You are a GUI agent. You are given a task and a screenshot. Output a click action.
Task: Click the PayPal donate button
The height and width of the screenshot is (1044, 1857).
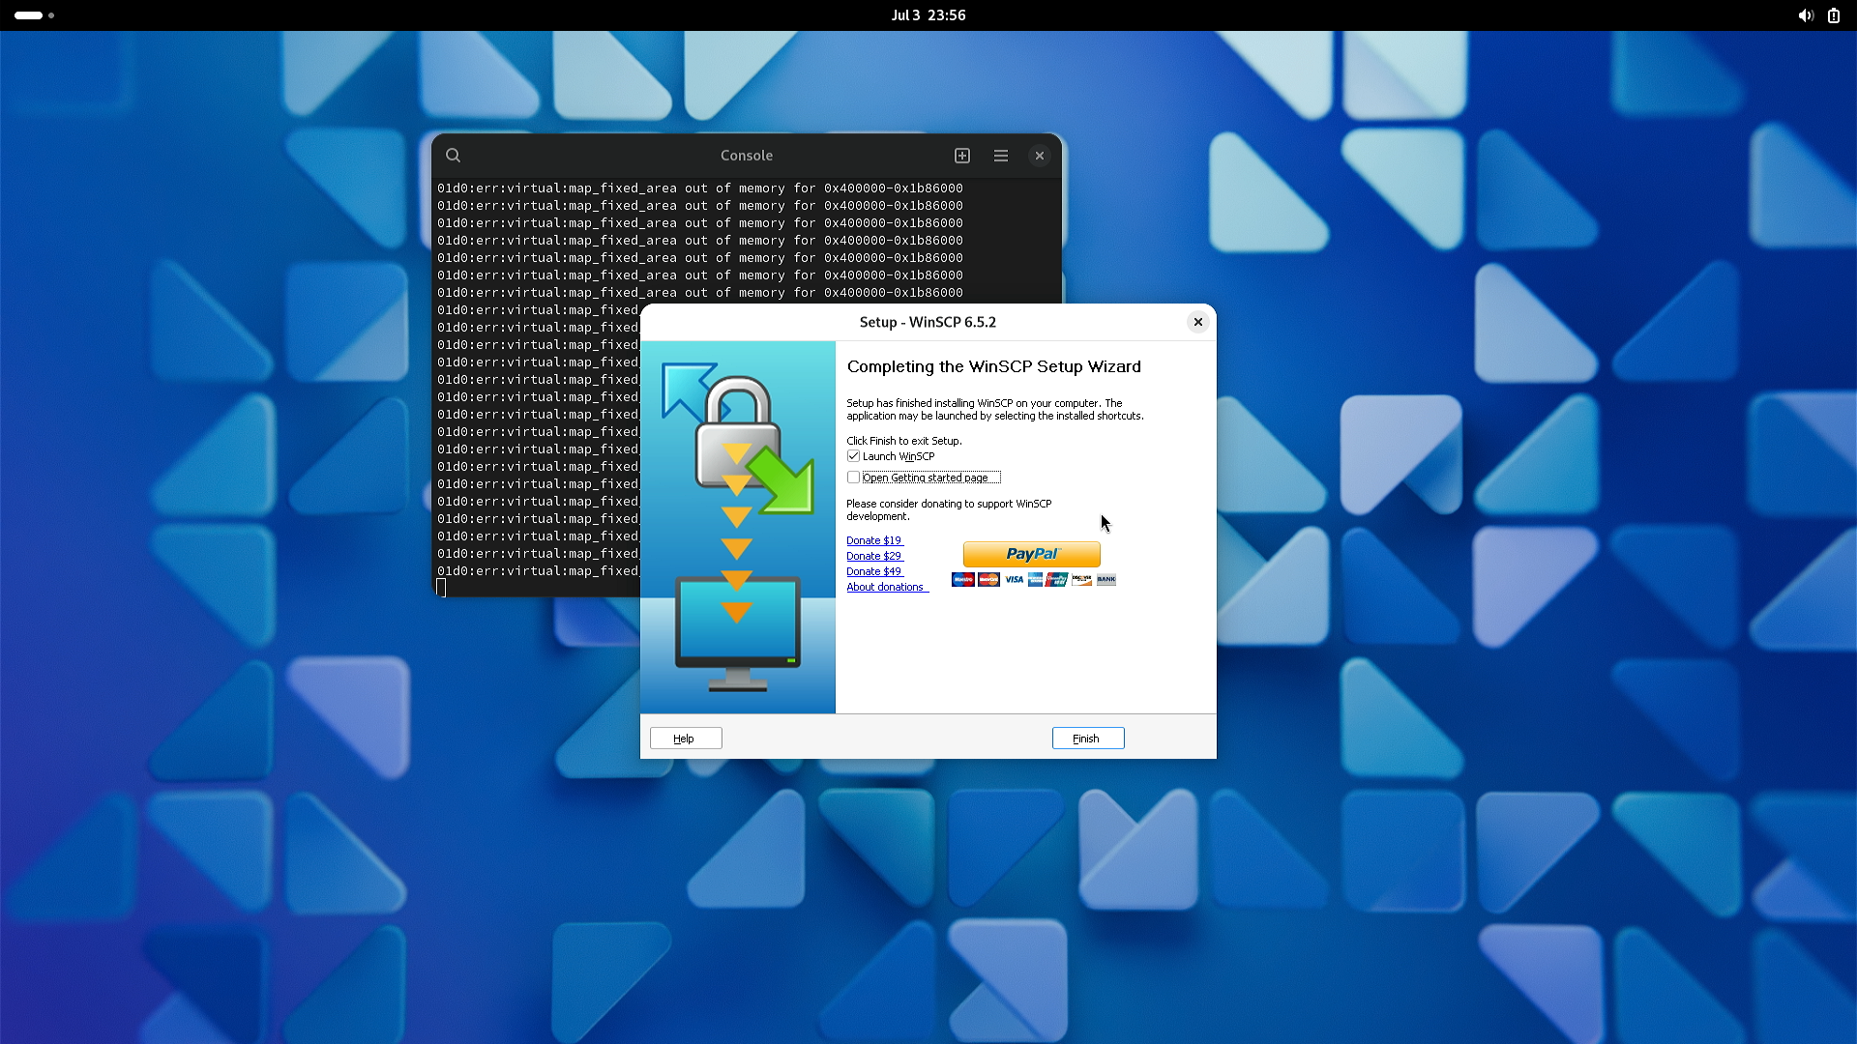coord(1032,554)
